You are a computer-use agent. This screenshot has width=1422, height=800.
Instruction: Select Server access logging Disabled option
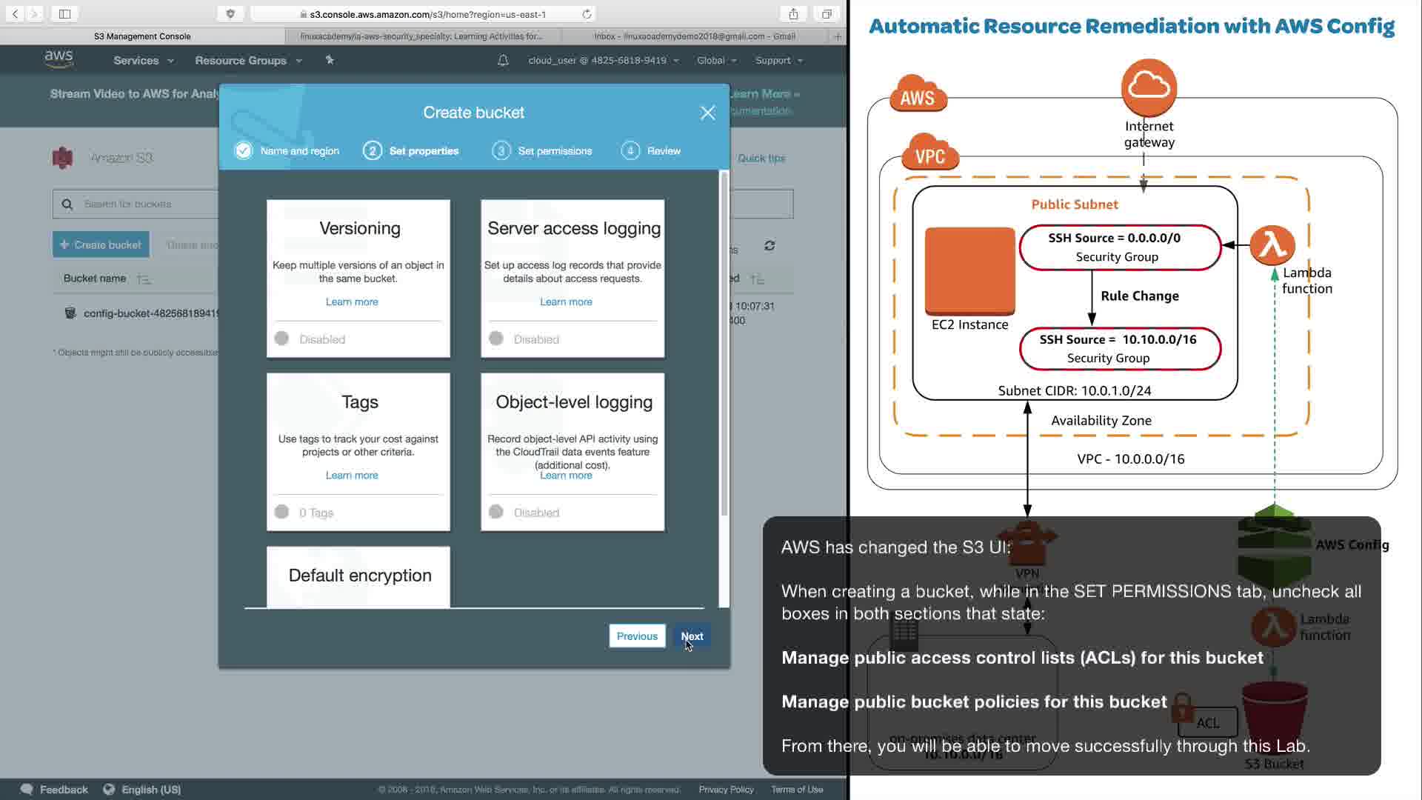pos(496,339)
